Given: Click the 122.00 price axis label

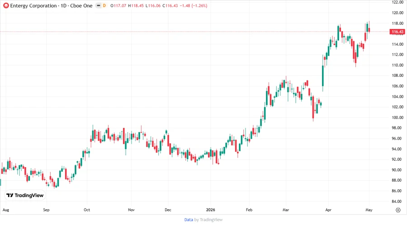Looking at the screenshot, I should pos(398,2).
